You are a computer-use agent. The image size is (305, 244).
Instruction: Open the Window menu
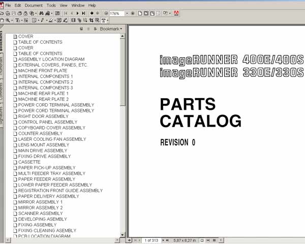point(78,6)
